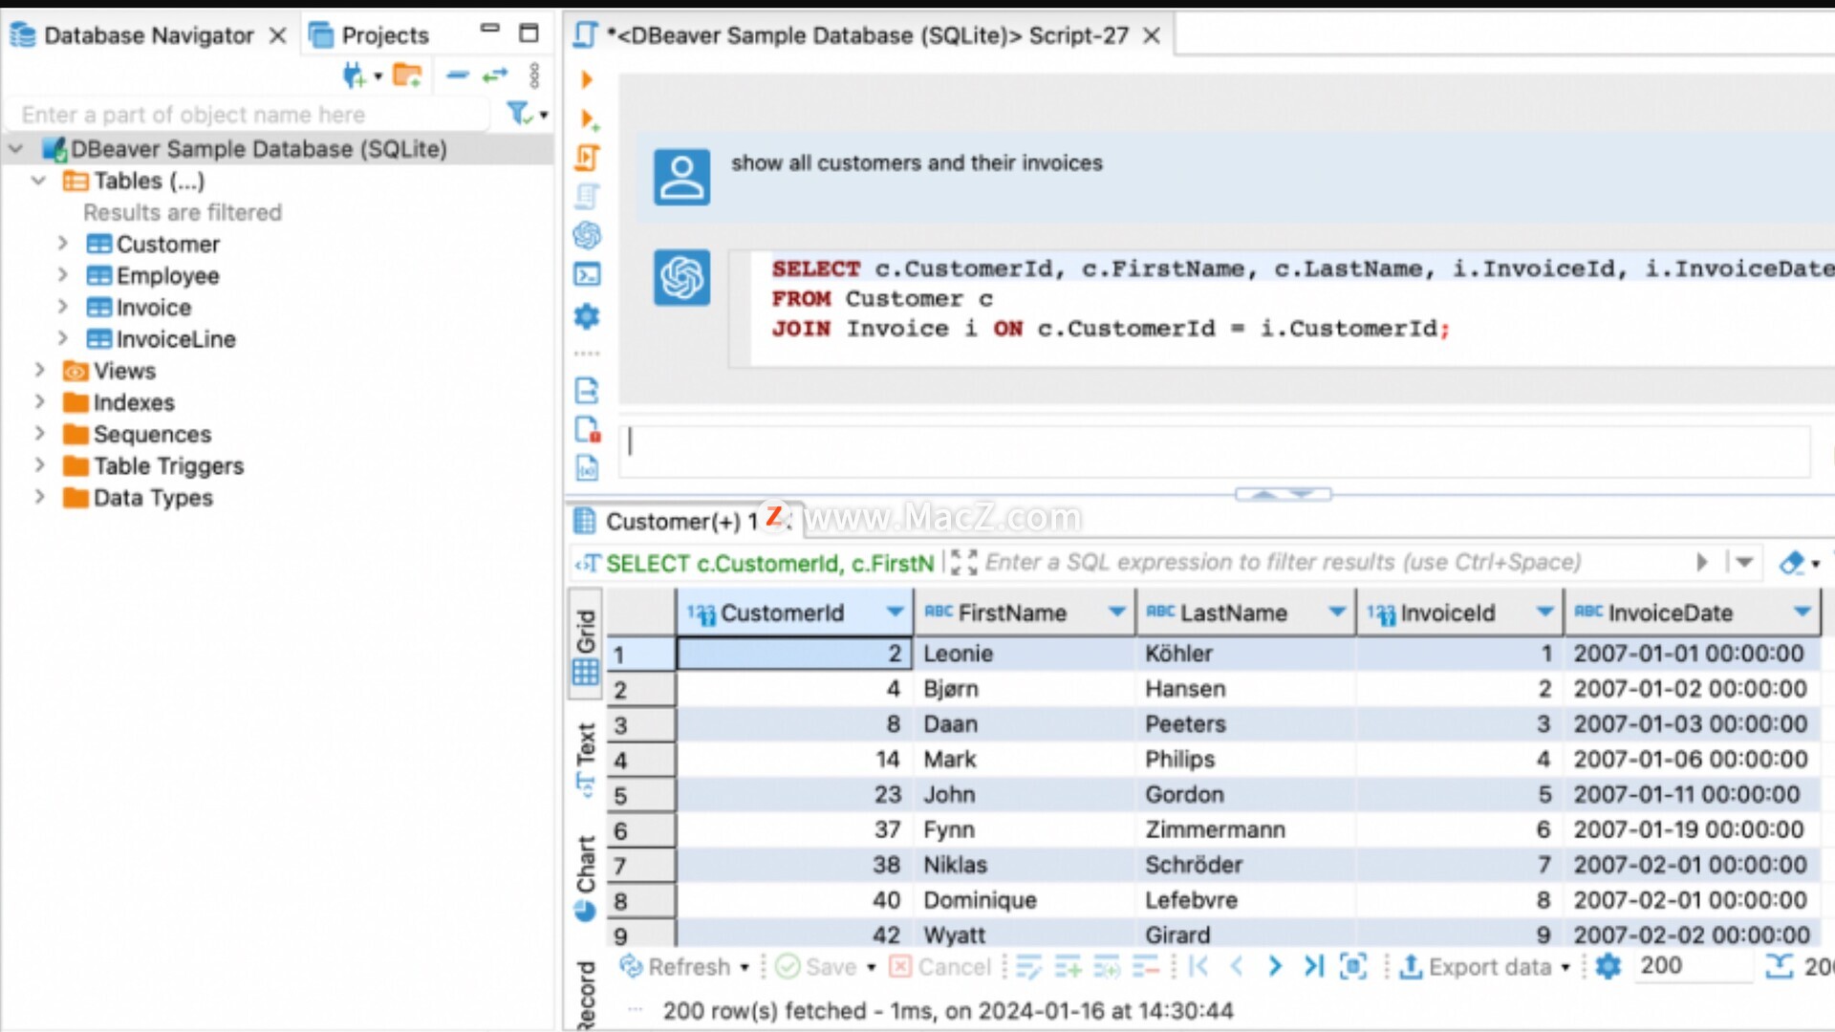The height and width of the screenshot is (1032, 1835).
Task: Apply filter with the arrow next to filter box
Action: (1702, 563)
